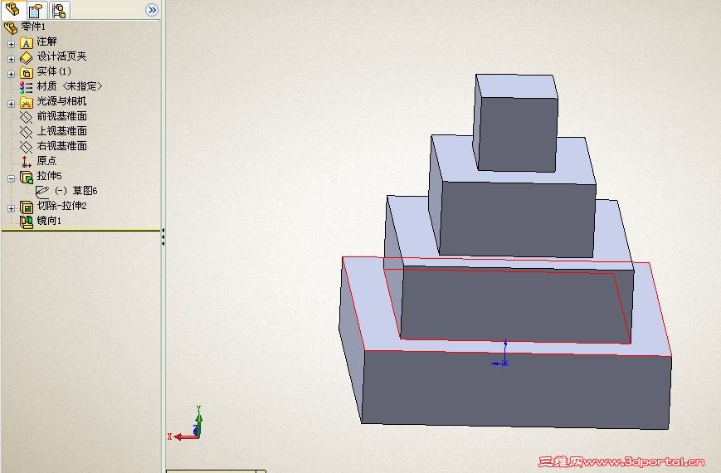Open the ConfigurationManager tab
Image resolution: width=721 pixels, height=473 pixels.
[x=58, y=10]
